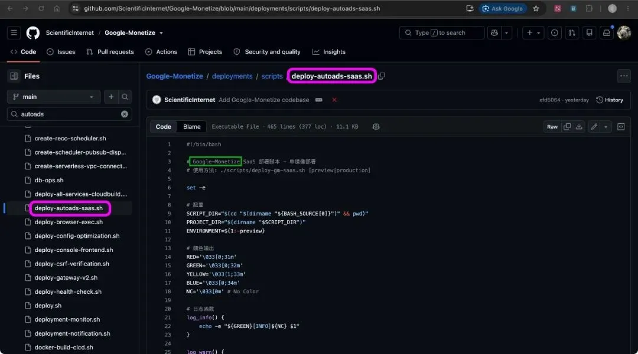Open the notifications inbox icon
Screen dimensions: 638x354
point(607,32)
